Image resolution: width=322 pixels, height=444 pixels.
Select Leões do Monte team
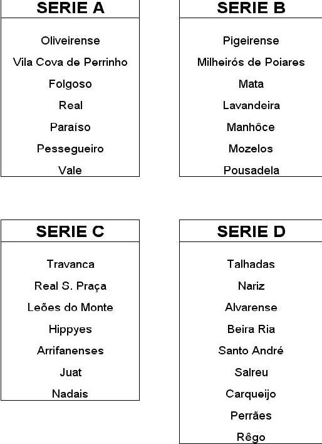70,307
